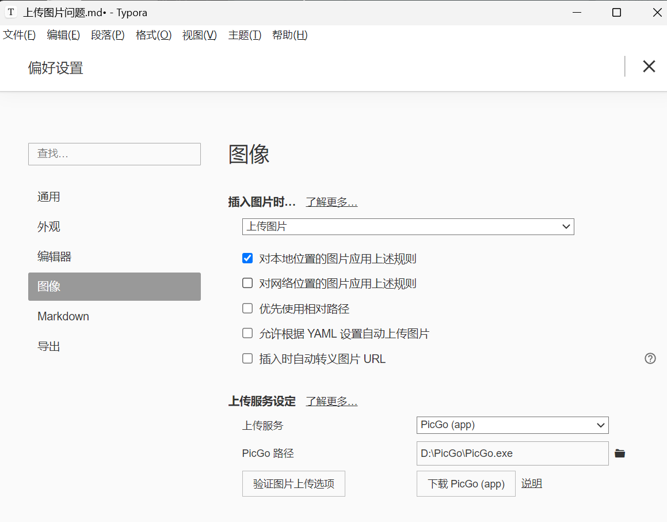This screenshot has width=667, height=522.
Task: Open the Markdown settings section
Action: [x=115, y=316]
